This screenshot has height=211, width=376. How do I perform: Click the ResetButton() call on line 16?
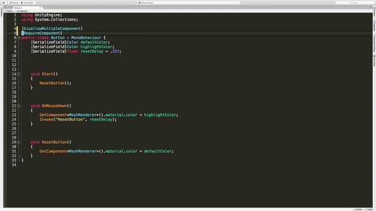tap(55, 83)
